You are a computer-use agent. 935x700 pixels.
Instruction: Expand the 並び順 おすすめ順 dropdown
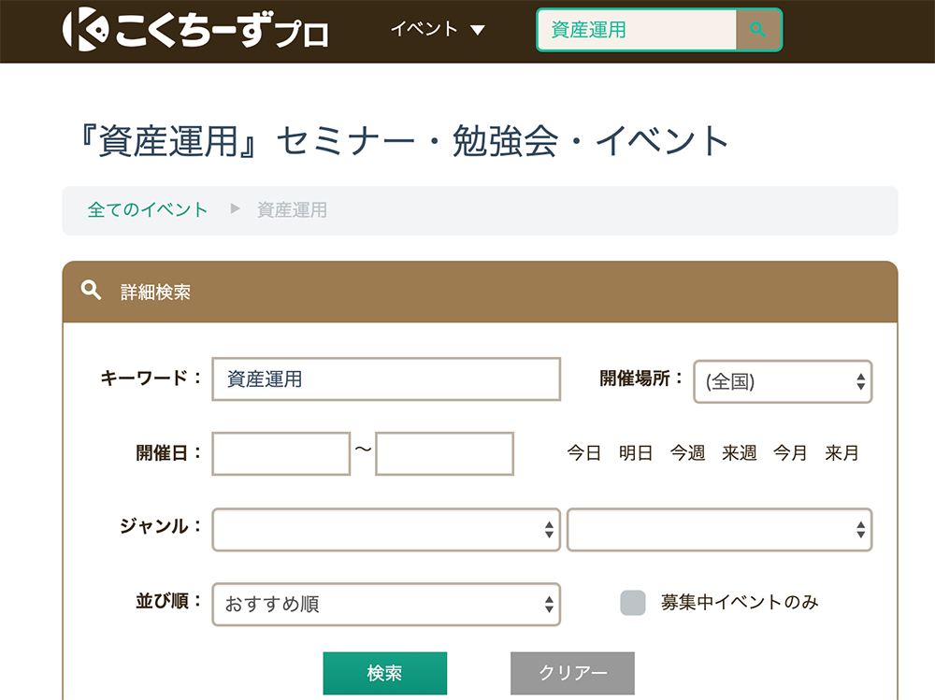[386, 604]
